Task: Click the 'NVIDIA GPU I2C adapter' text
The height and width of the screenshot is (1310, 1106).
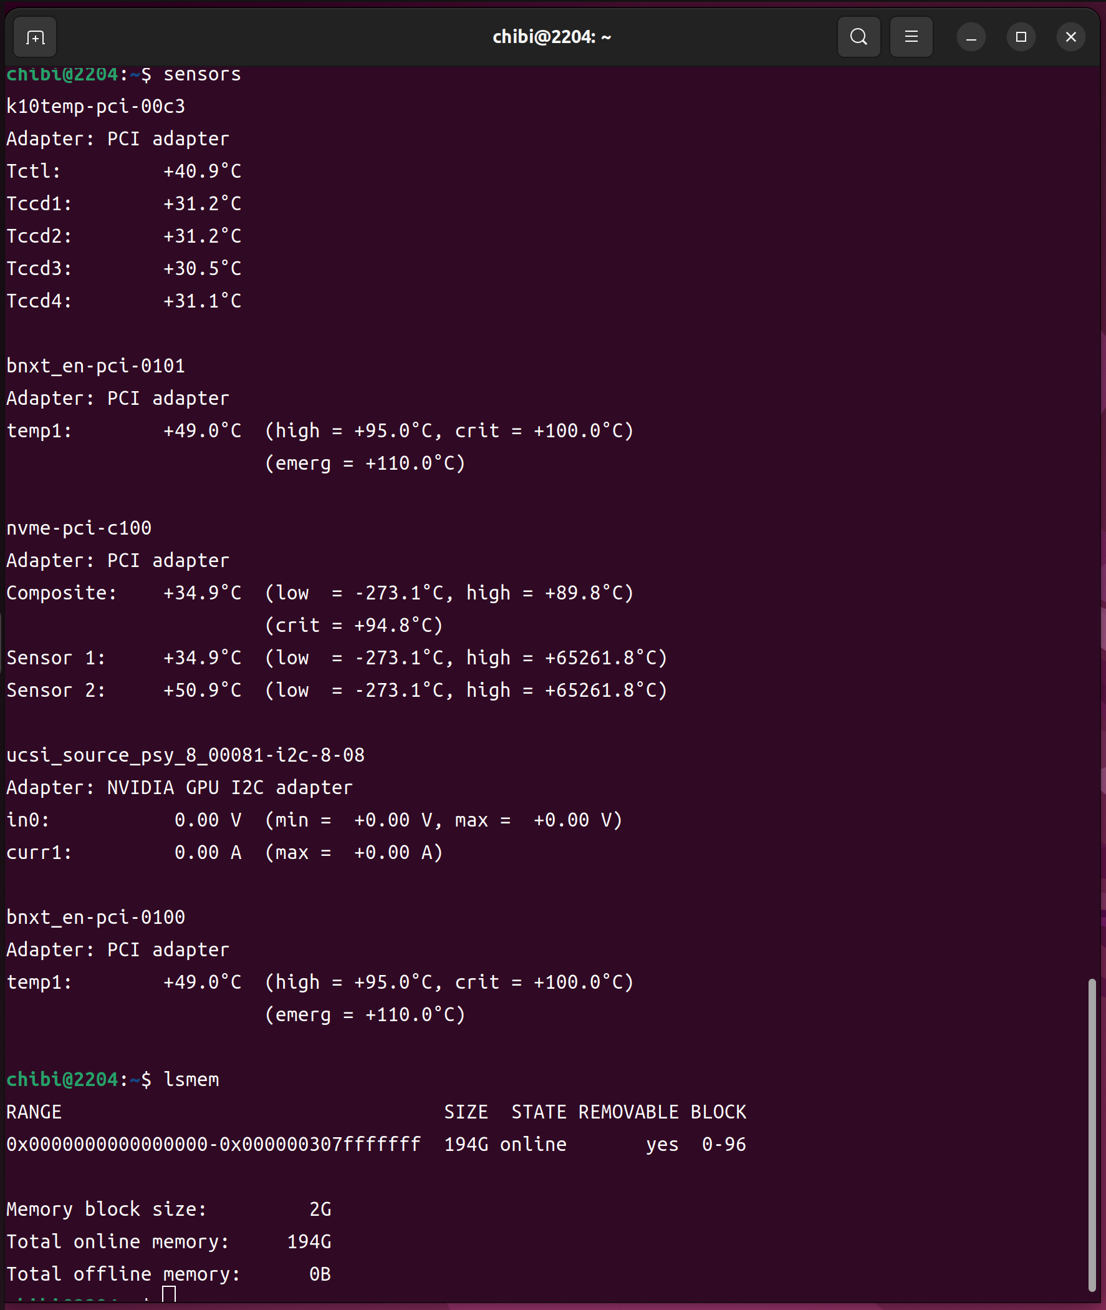Action: click(x=229, y=788)
